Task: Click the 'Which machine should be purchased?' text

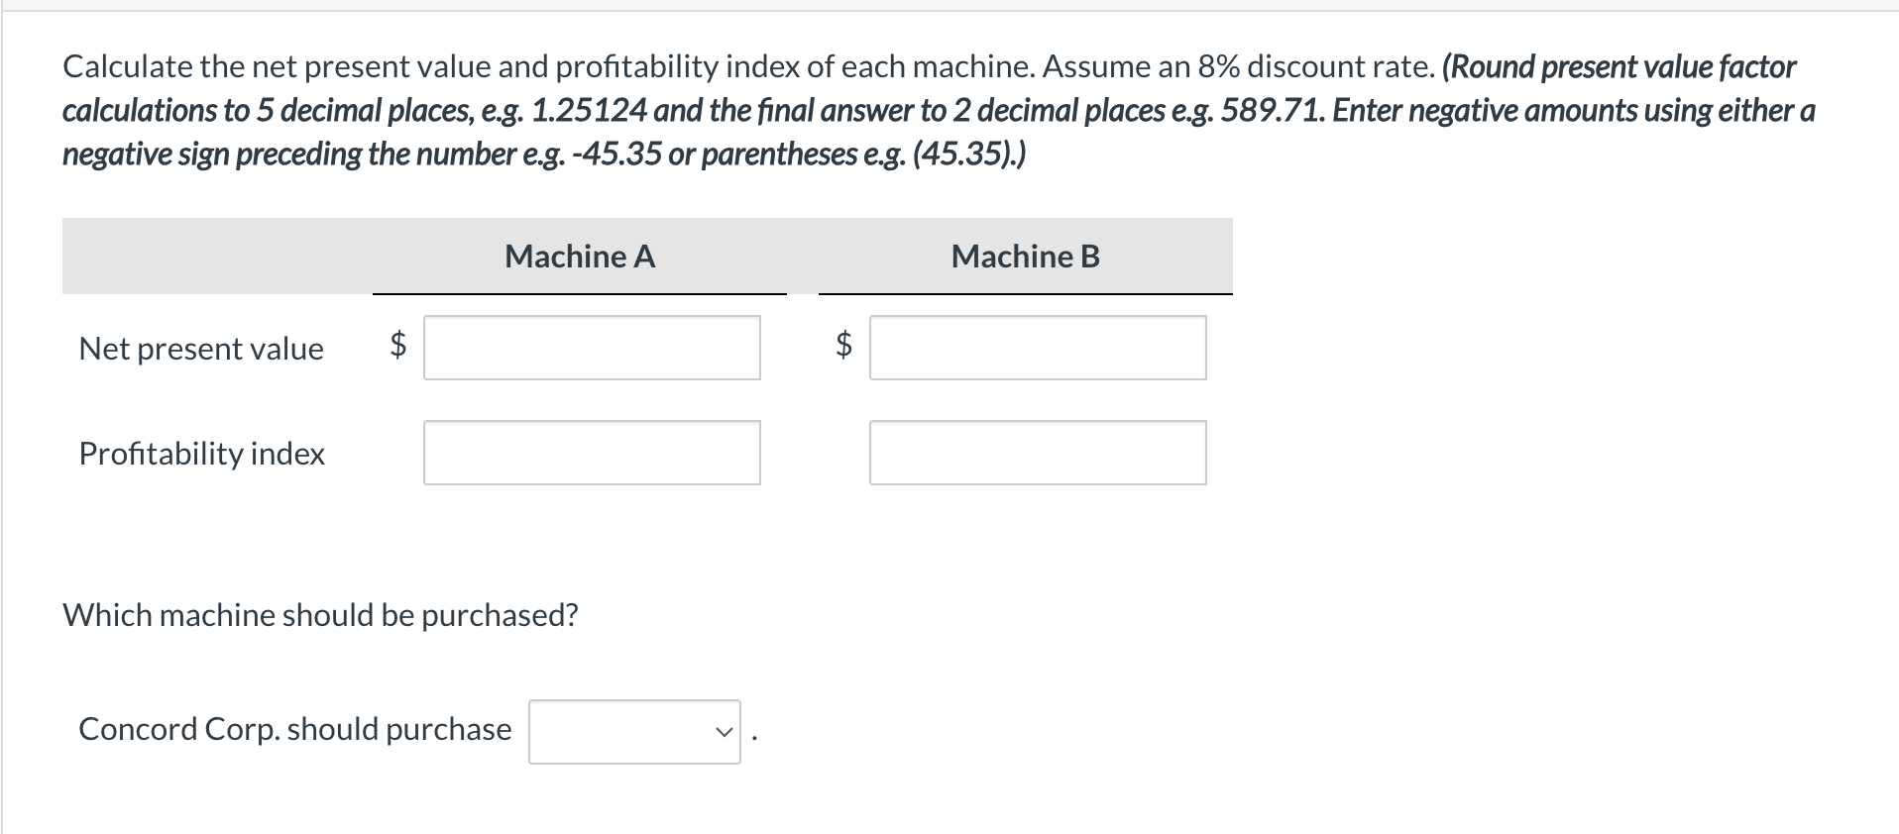Action: [x=319, y=614]
